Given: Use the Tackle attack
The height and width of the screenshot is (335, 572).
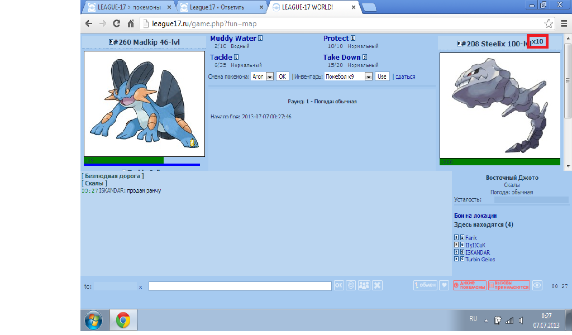Looking at the screenshot, I should pyautogui.click(x=221, y=58).
